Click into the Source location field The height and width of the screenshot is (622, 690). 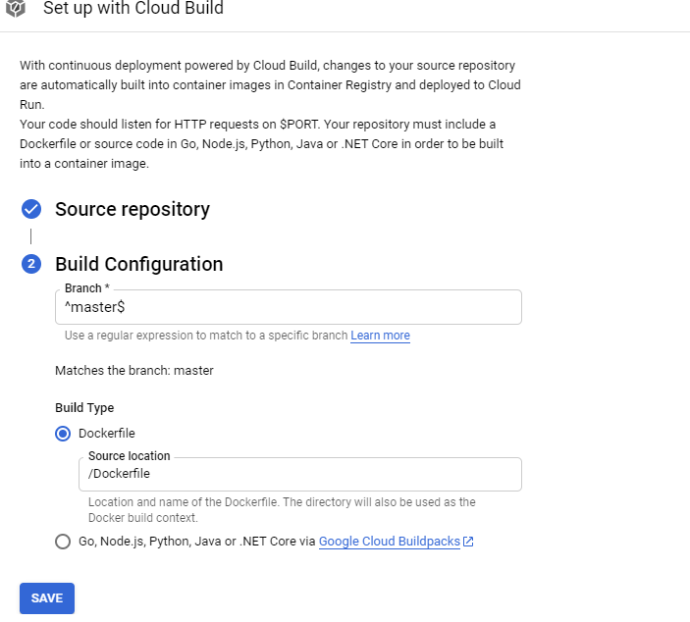[299, 474]
